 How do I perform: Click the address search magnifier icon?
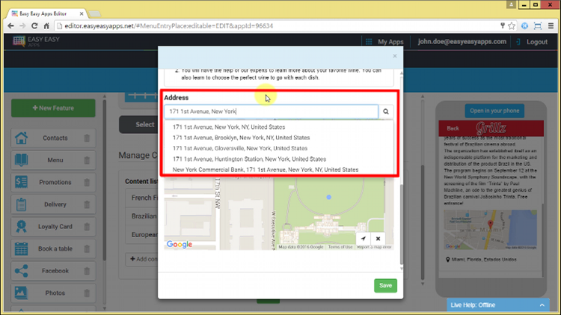click(x=386, y=111)
